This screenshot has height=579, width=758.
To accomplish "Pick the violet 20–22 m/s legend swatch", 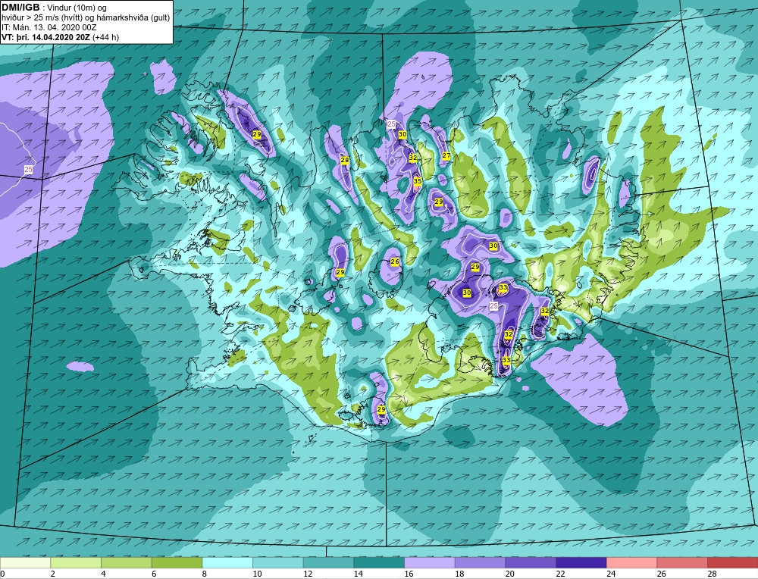I will (x=531, y=563).
